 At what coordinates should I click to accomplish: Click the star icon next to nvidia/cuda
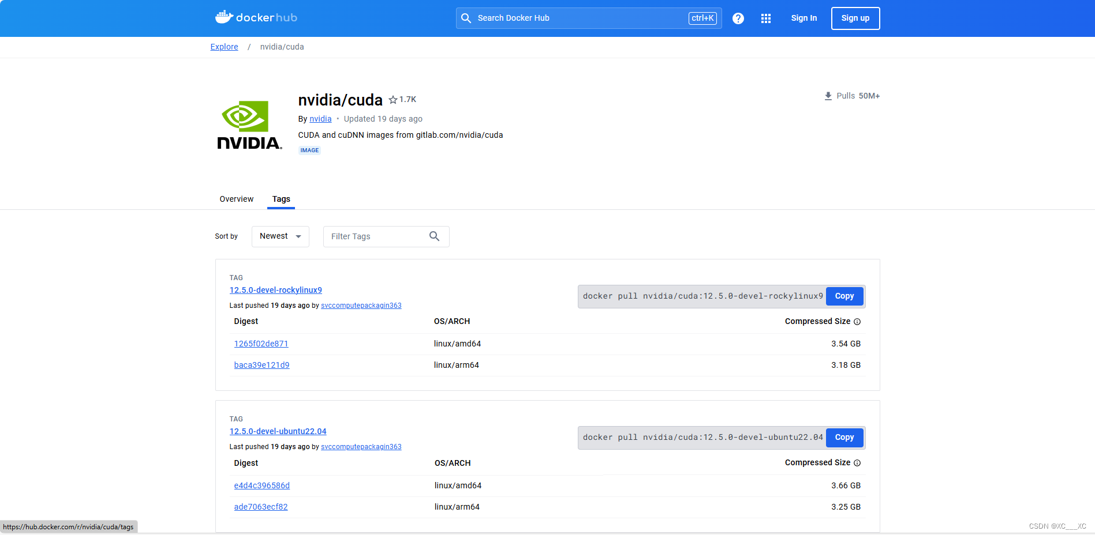coord(393,100)
